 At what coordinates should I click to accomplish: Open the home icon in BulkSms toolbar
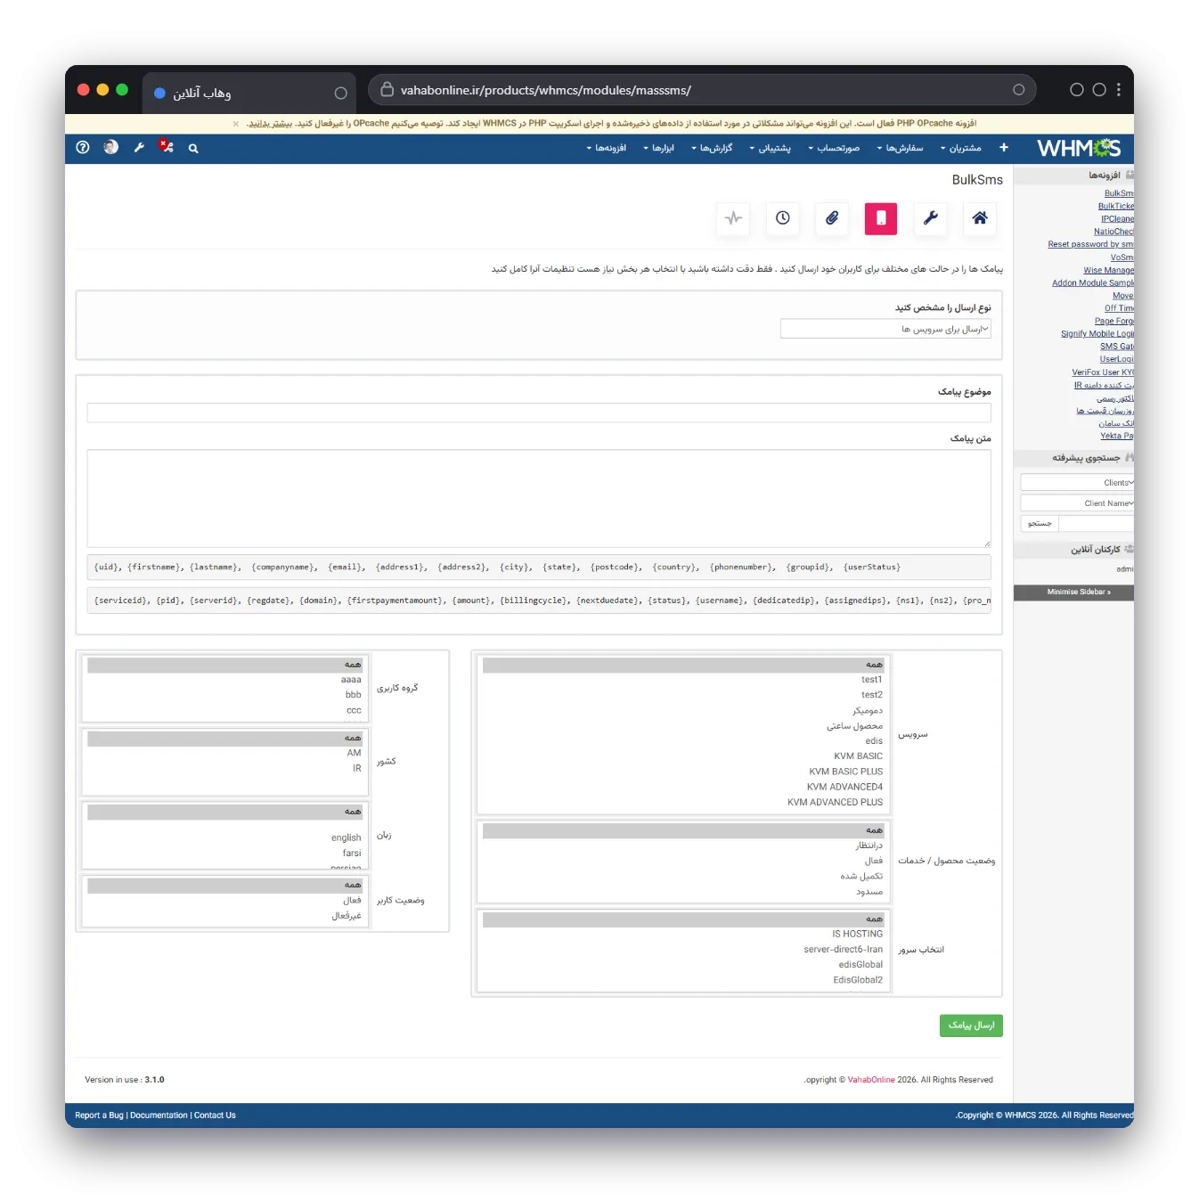(979, 218)
